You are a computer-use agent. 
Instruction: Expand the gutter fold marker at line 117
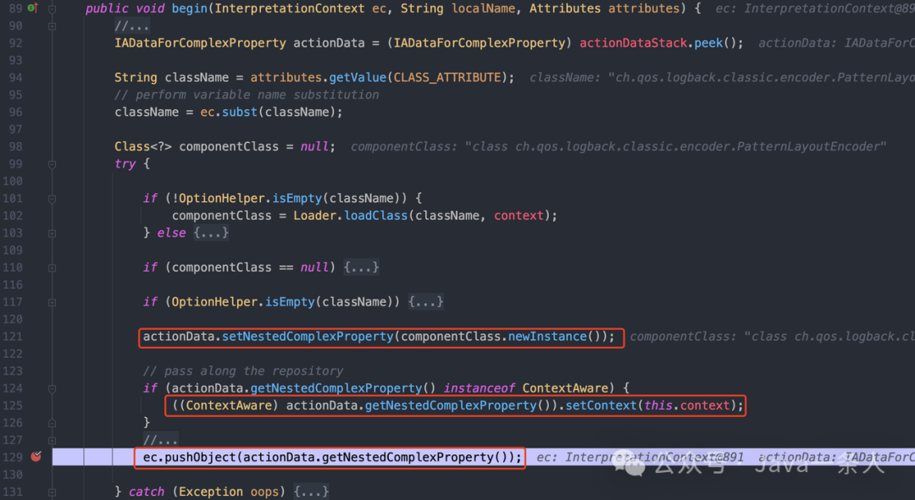(x=52, y=302)
